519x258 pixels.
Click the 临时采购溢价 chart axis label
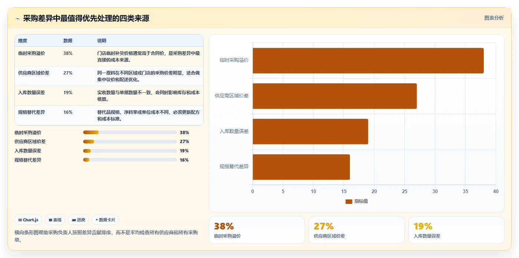(234, 60)
